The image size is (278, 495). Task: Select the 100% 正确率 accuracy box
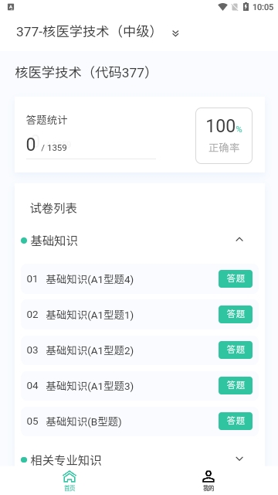click(x=224, y=136)
